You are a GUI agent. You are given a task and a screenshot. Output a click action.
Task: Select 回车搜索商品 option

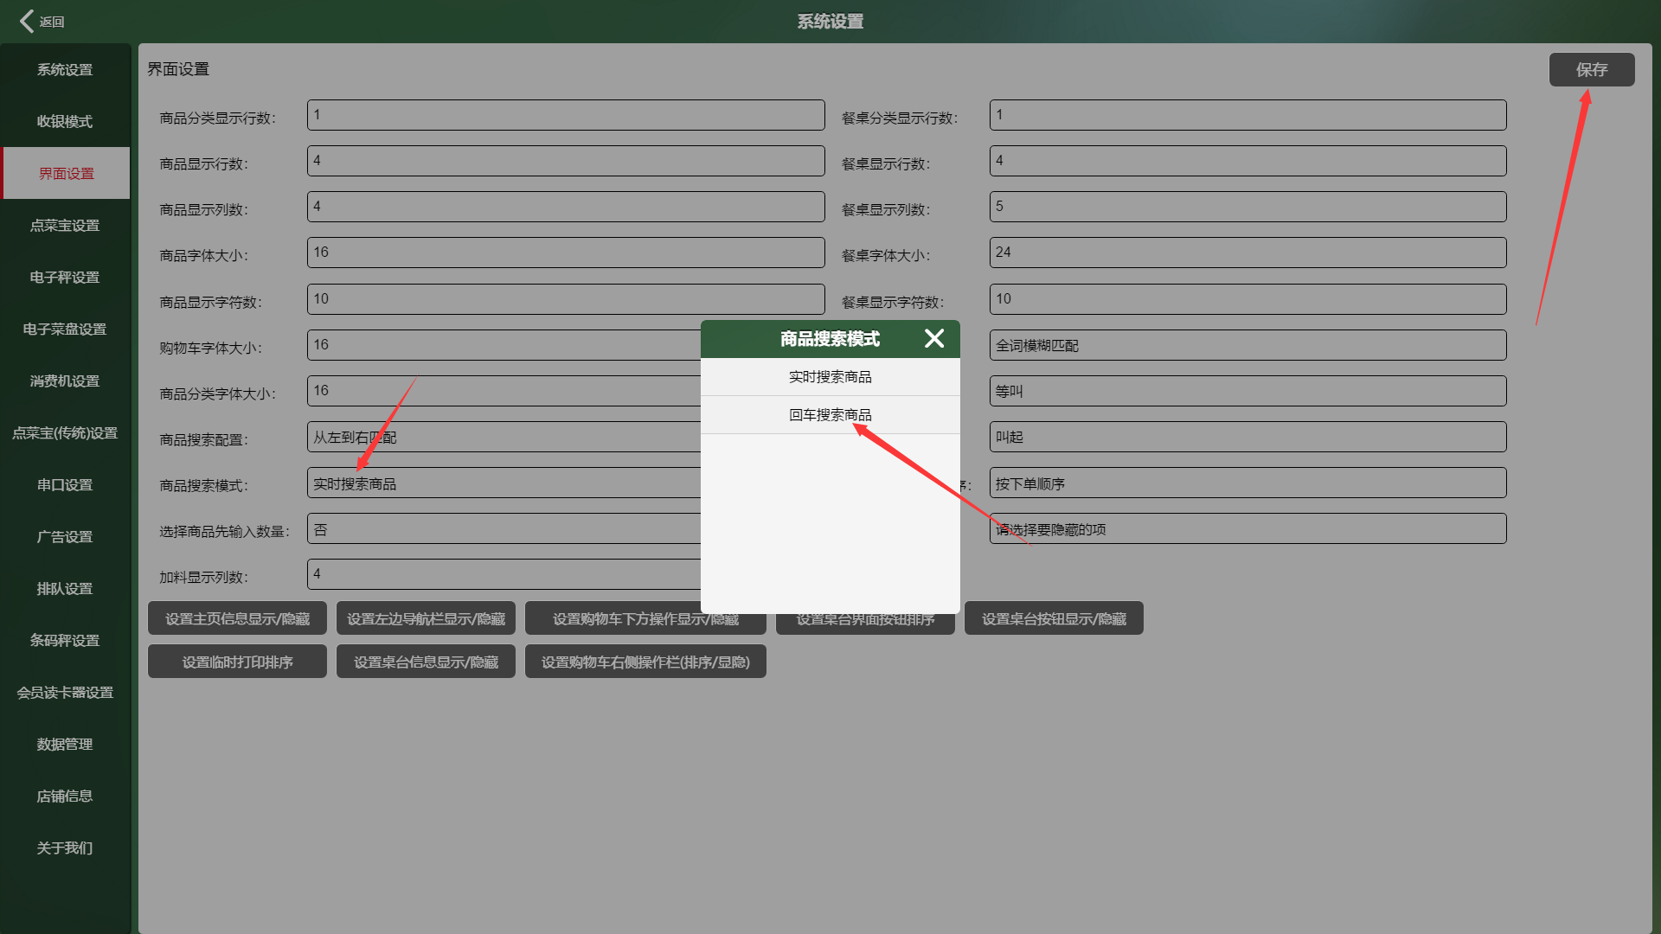click(x=830, y=415)
